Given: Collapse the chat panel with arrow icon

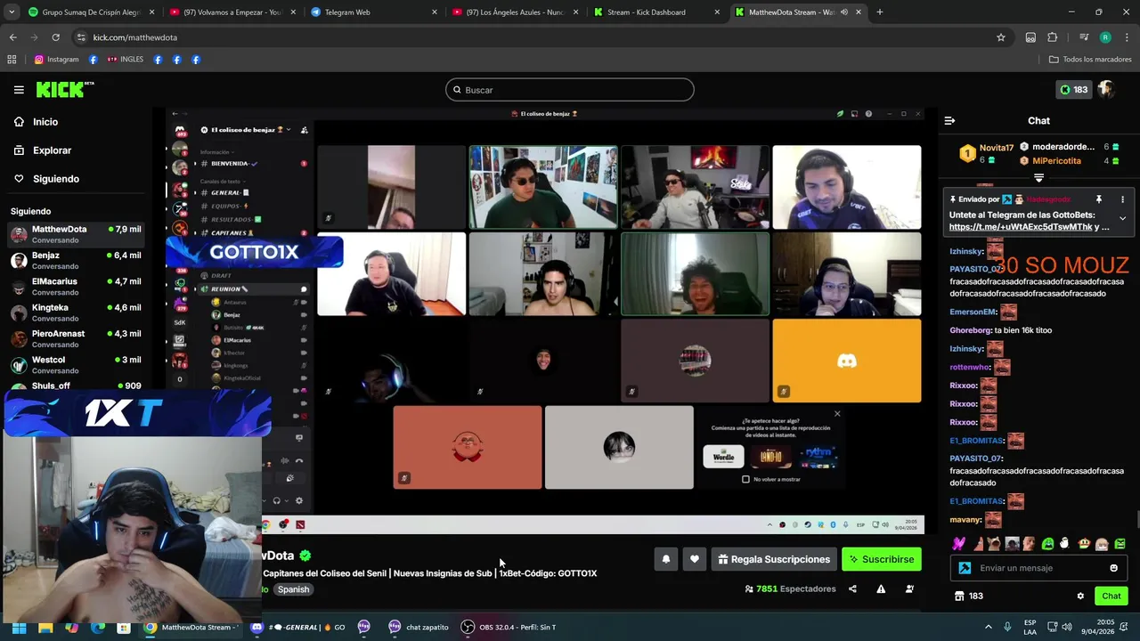Looking at the screenshot, I should (949, 121).
